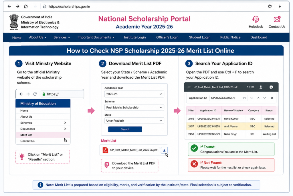Open the browser three-dot menu
293x196 pixels.
(280, 7)
